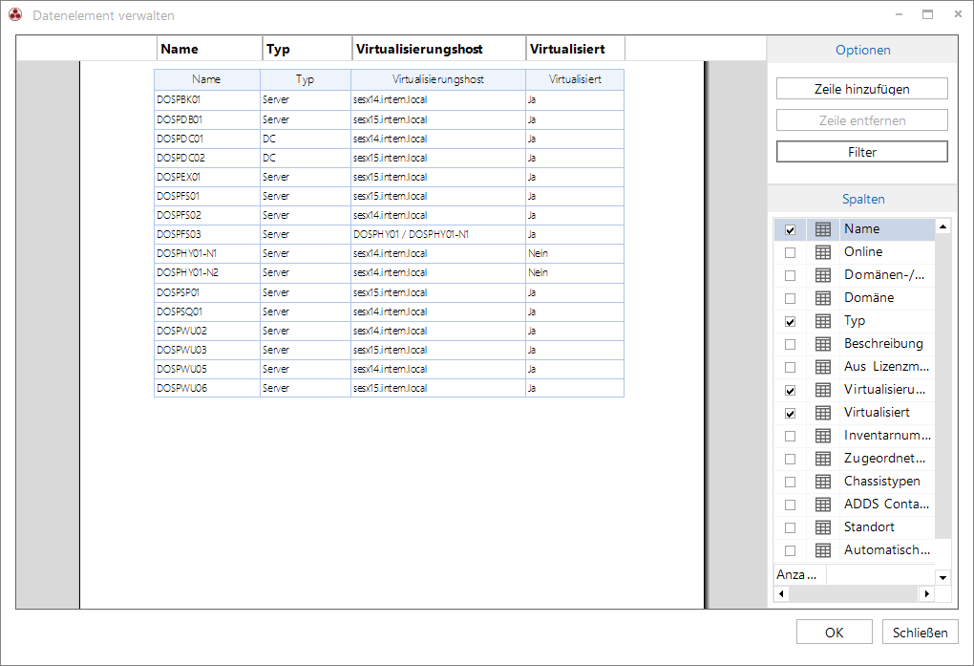Click the Schließen button
This screenshot has height=666, width=974.
[x=920, y=633]
